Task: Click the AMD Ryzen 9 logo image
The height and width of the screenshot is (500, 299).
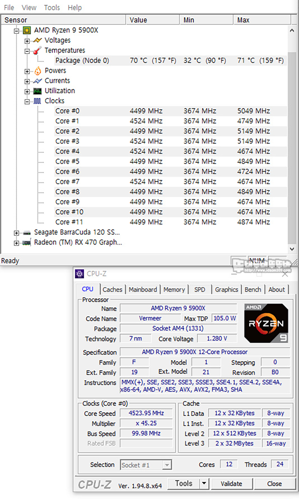Action: point(266,323)
